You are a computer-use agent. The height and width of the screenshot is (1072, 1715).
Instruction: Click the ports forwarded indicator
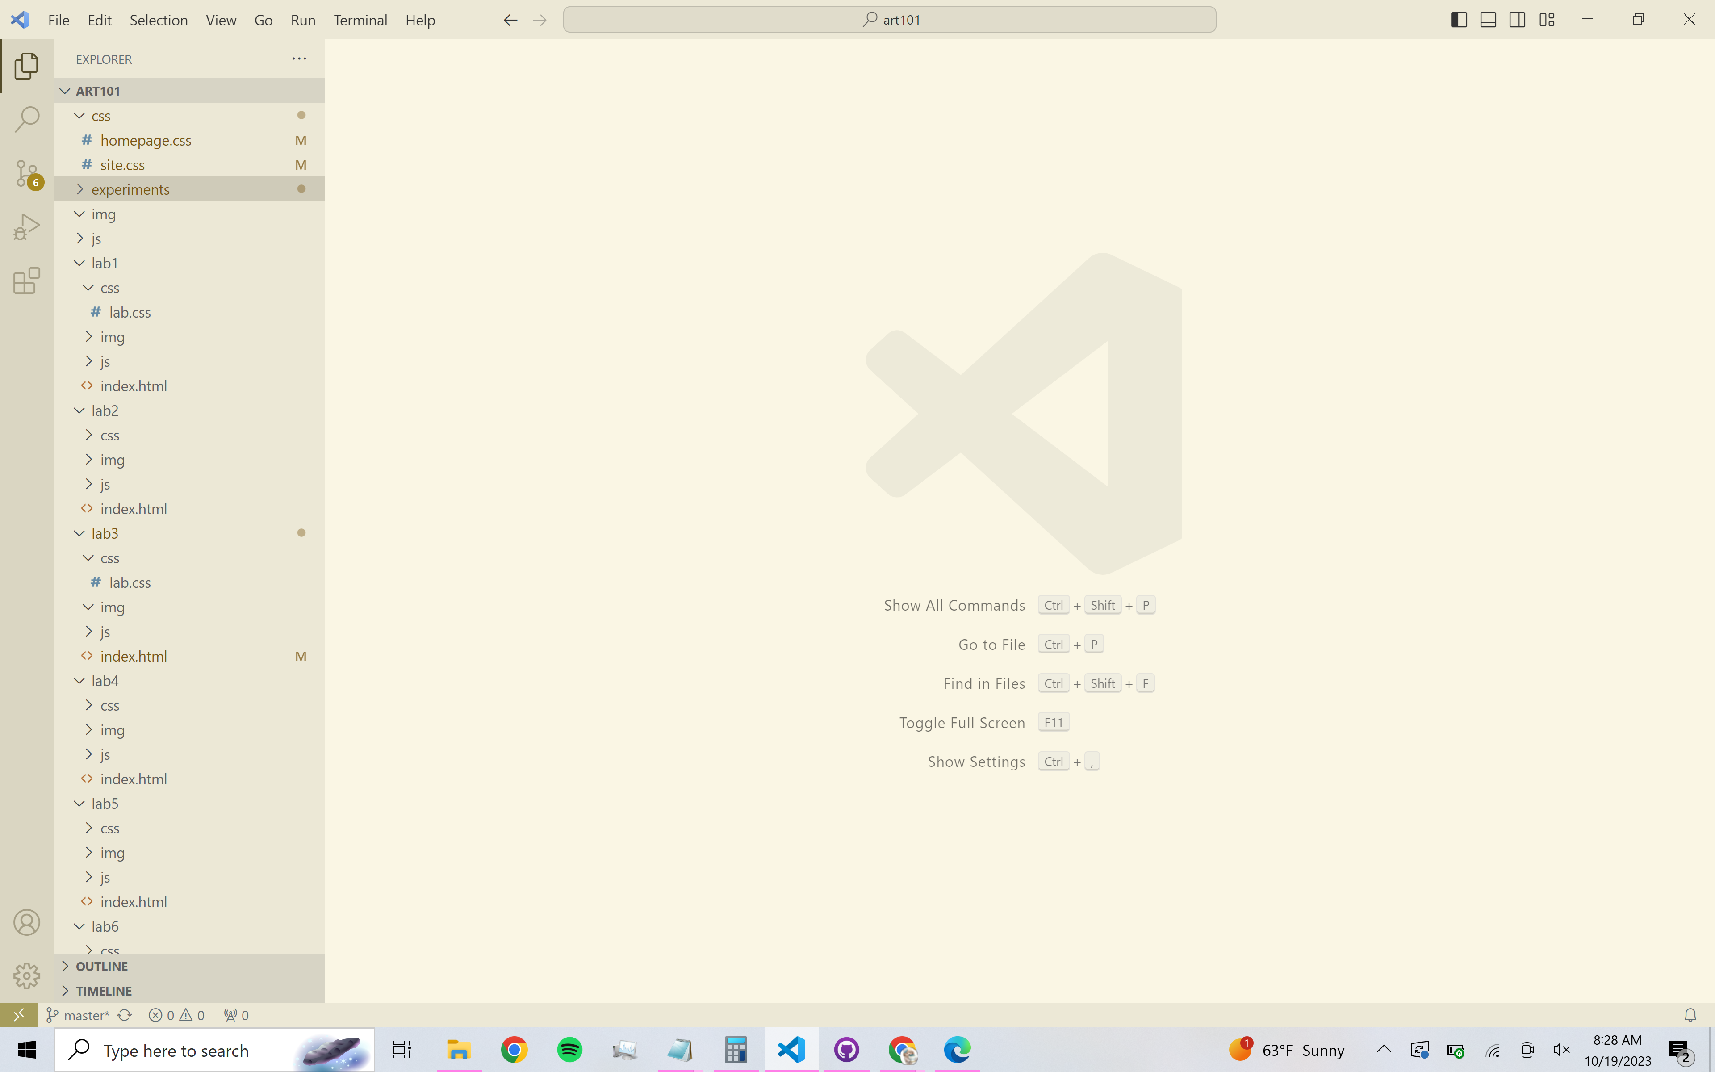pos(236,1015)
